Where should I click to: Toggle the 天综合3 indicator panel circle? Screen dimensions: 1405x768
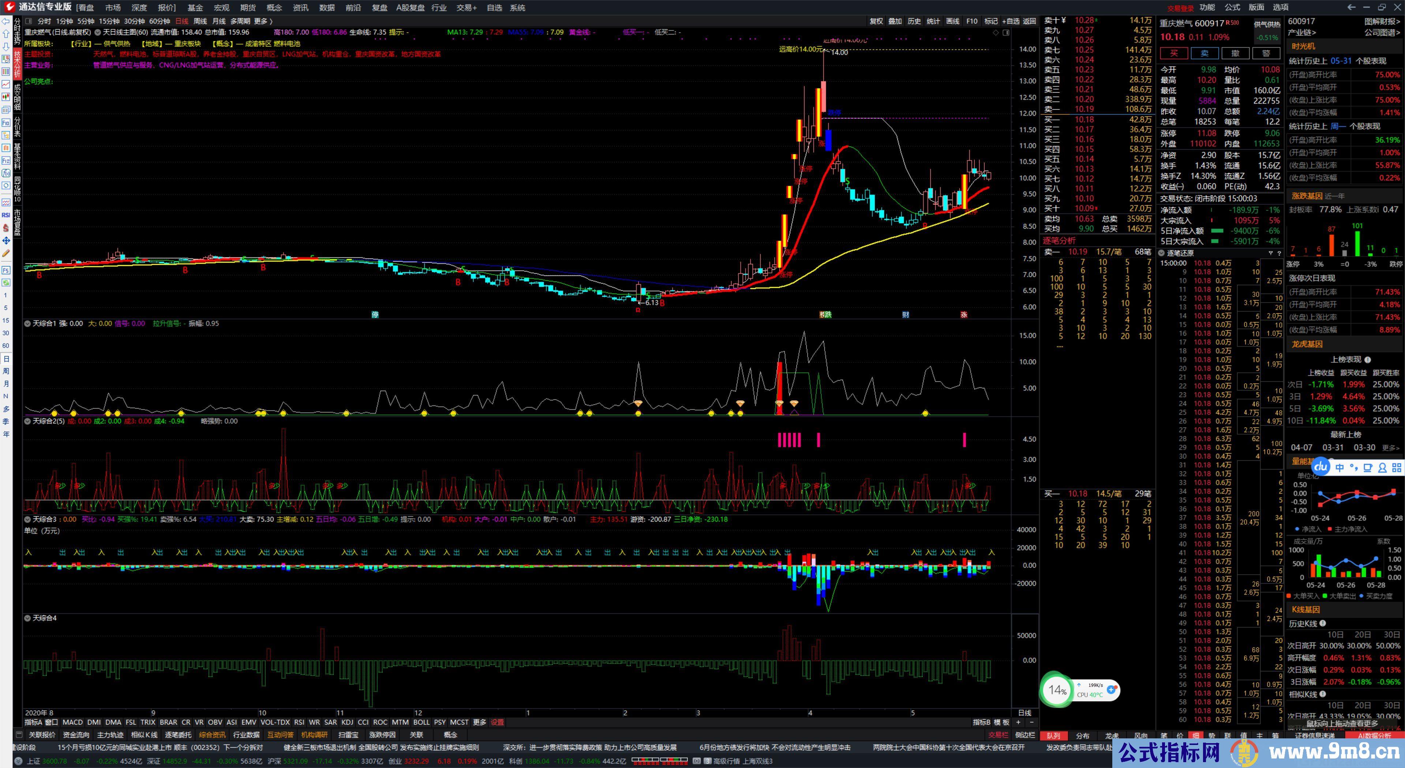coord(27,519)
